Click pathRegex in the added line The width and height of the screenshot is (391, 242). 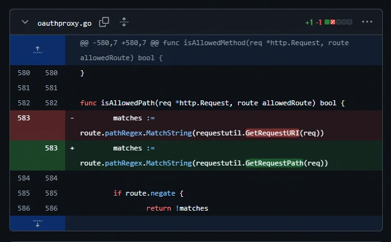(123, 164)
